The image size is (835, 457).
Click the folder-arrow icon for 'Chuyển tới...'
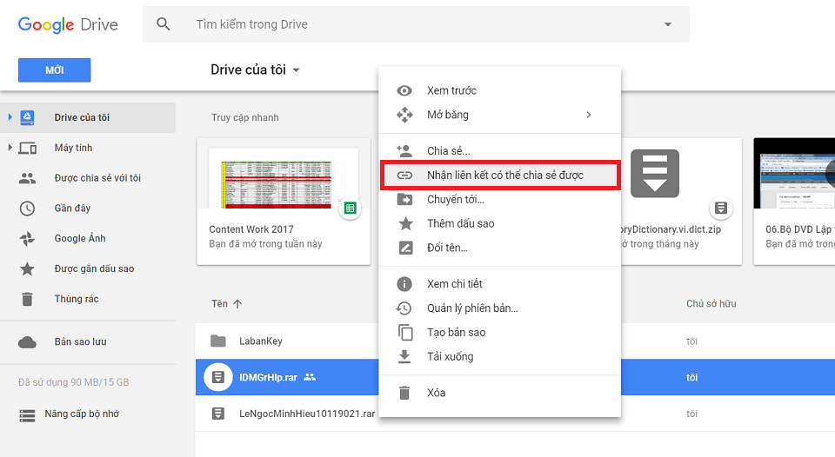[404, 200]
